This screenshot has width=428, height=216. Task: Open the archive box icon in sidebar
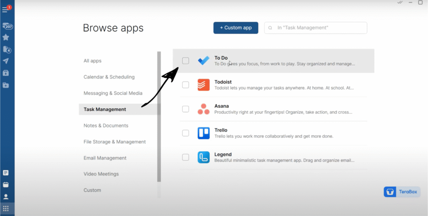(x=6, y=73)
